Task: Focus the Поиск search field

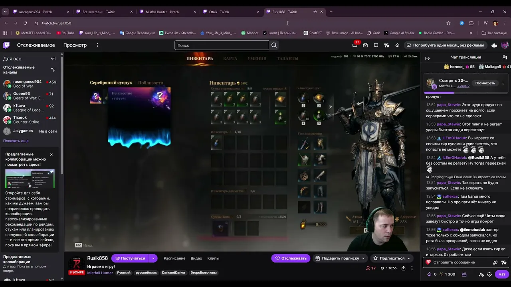Action: click(x=222, y=45)
